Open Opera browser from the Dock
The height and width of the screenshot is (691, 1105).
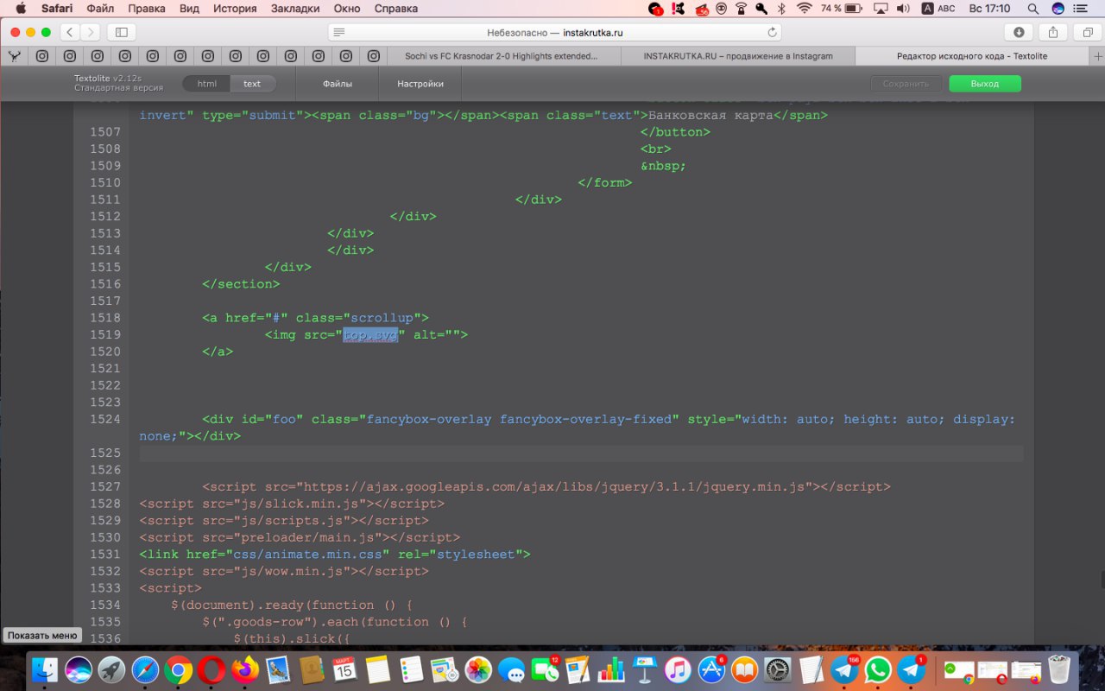pyautogui.click(x=212, y=669)
